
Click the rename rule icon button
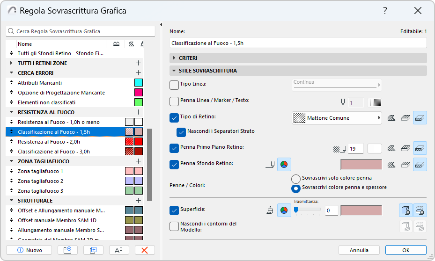[x=118, y=250]
